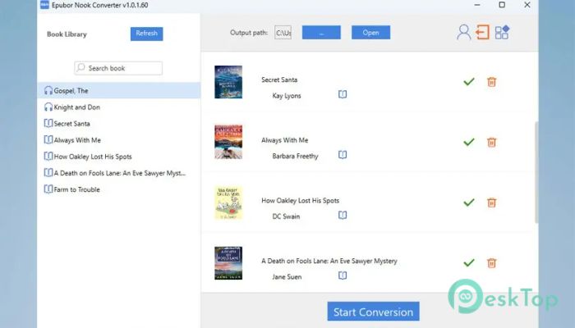This screenshot has height=328, width=575.
Task: Click the Book Library heading
Action: [67, 34]
